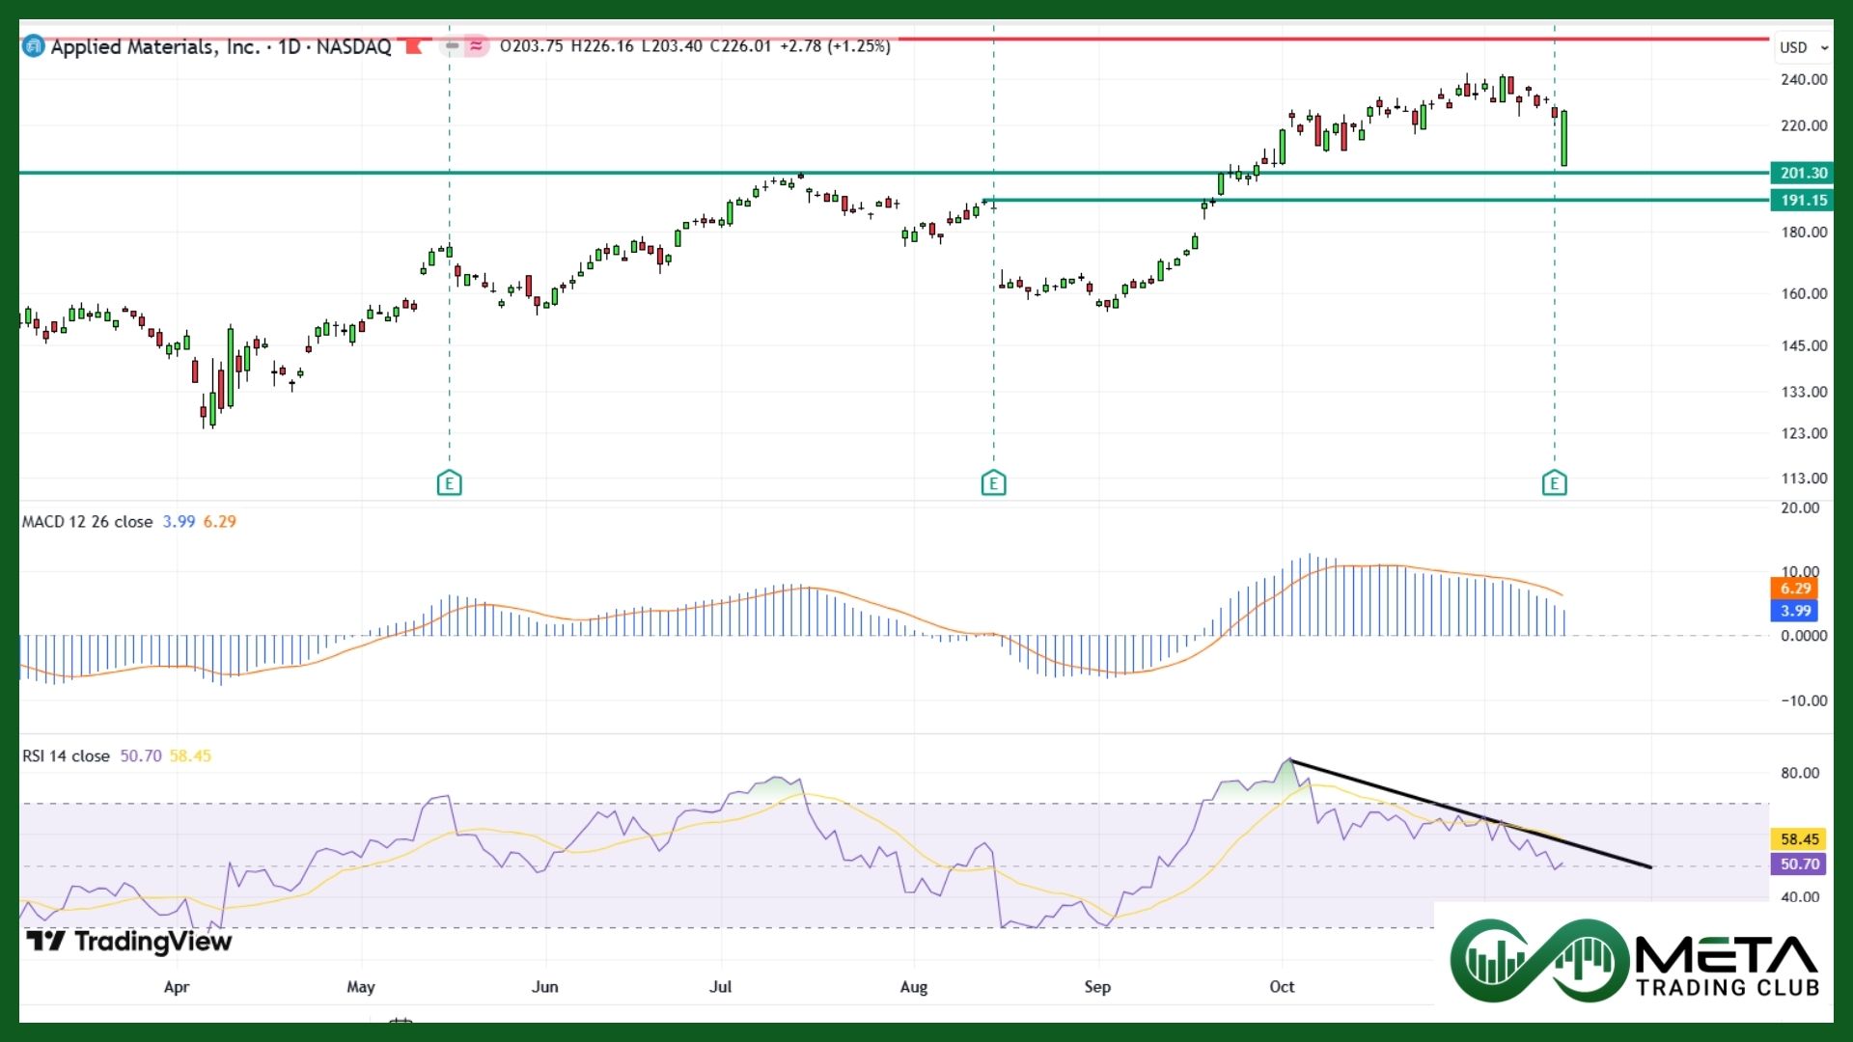The width and height of the screenshot is (1853, 1042).
Task: Click the TradingView logo
Action: click(128, 941)
